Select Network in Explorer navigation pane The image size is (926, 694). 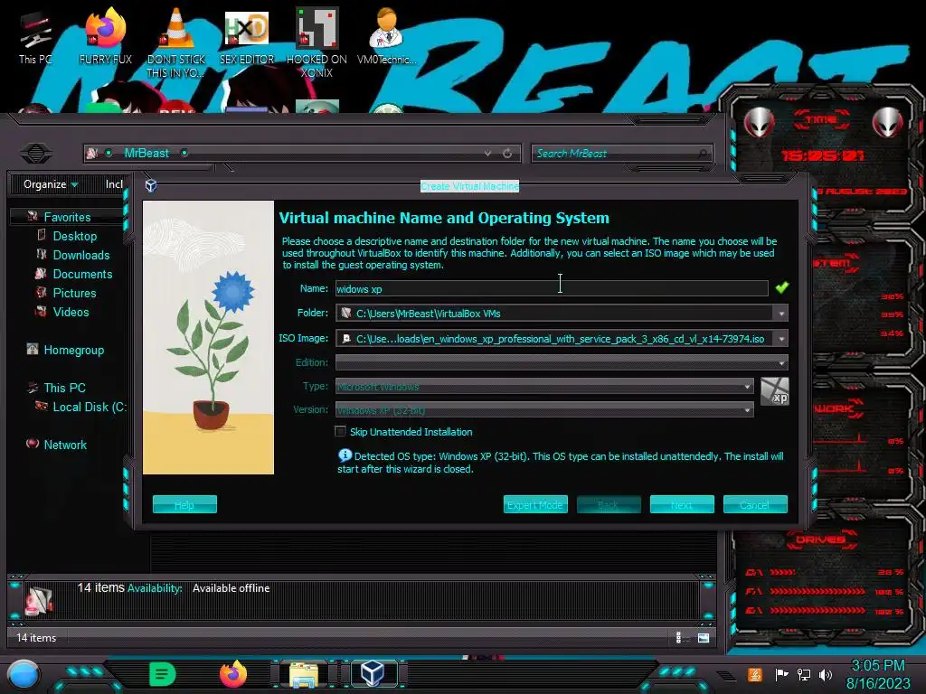[x=65, y=445]
